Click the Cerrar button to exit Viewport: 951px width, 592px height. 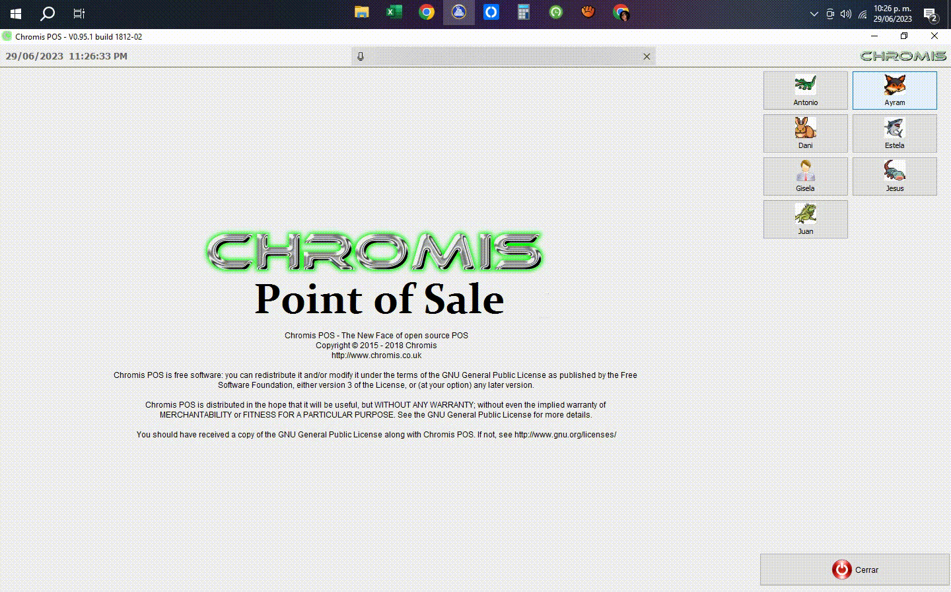pyautogui.click(x=855, y=570)
